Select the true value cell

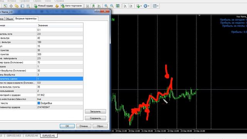tap(60, 99)
